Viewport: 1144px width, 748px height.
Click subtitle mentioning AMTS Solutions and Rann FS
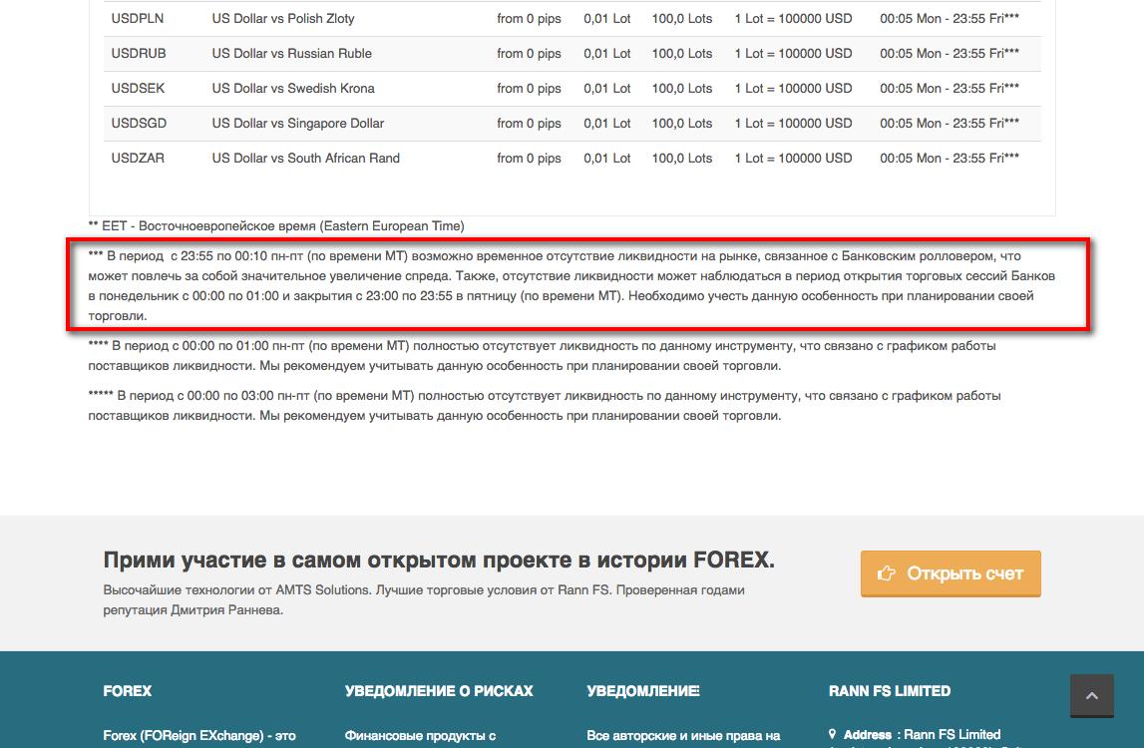[424, 599]
